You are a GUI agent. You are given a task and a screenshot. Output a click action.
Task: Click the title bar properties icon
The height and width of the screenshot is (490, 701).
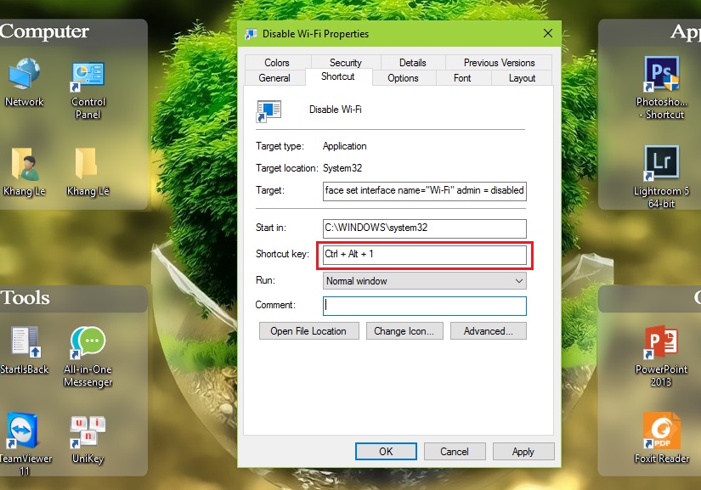point(252,34)
